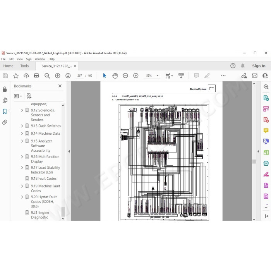Viewport: 271px width, 271px height.
Task: Collapse the right tools pane arrow
Action: [258, 151]
